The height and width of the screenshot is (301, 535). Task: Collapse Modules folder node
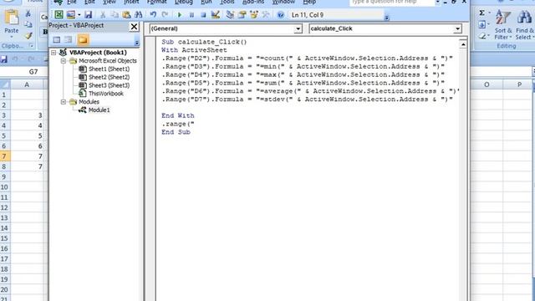(x=64, y=102)
